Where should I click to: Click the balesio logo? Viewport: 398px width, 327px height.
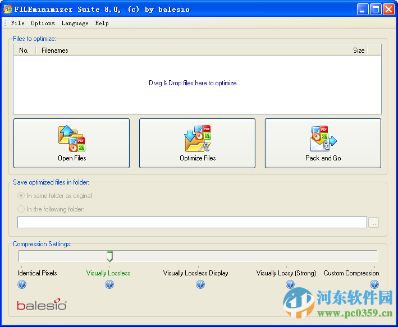click(42, 305)
